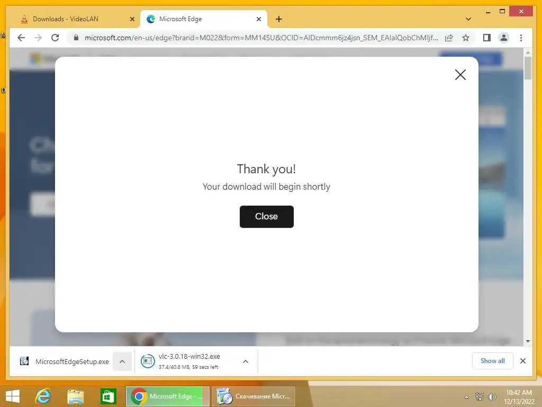542x407 pixels.
Task: Open Chrome's three-dot menu
Action: point(521,38)
